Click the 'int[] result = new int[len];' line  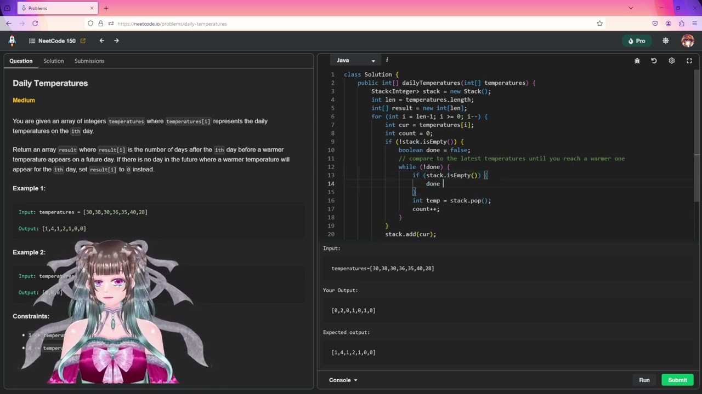[419, 108]
